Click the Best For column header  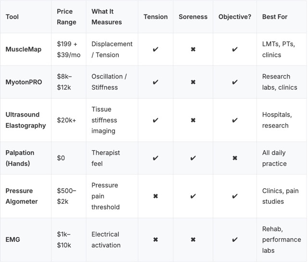tap(275, 17)
